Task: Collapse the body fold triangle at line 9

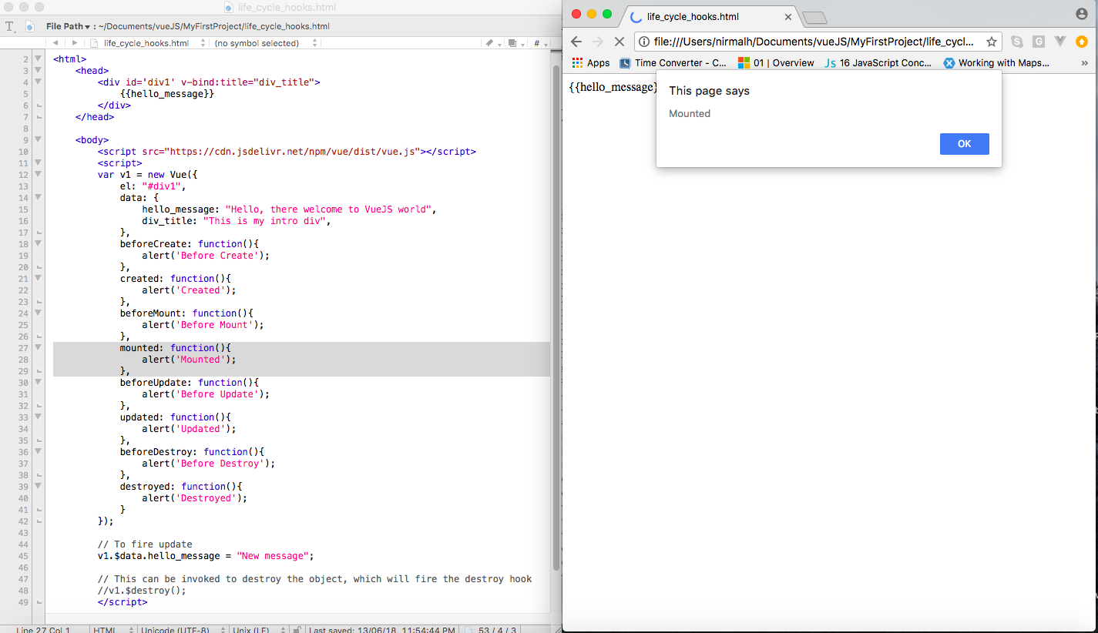Action: click(38, 139)
